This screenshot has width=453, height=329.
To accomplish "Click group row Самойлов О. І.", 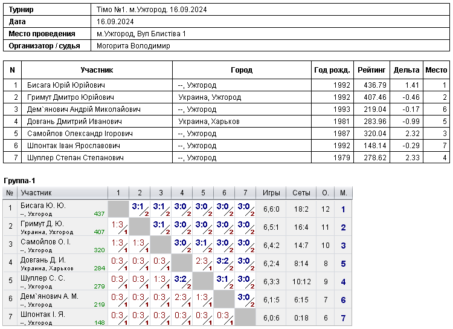I will click(178, 246).
